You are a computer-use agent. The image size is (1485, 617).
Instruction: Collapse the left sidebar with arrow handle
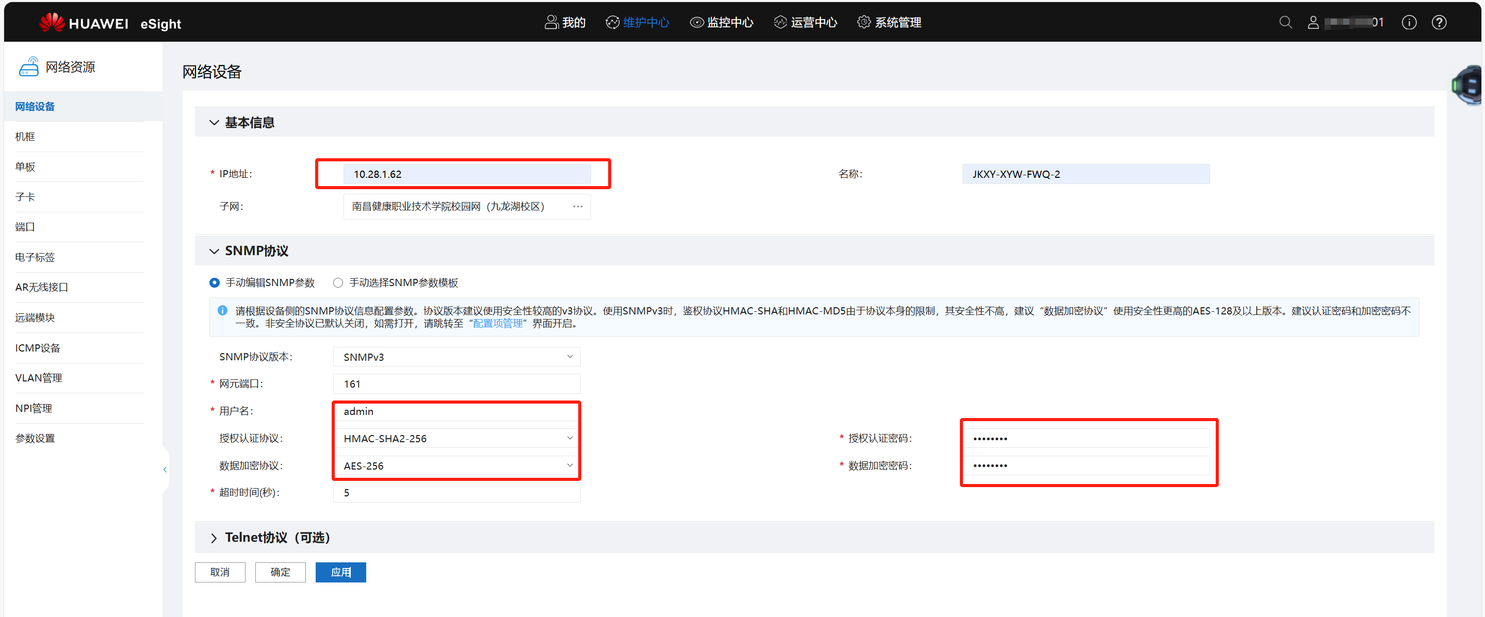(165, 470)
